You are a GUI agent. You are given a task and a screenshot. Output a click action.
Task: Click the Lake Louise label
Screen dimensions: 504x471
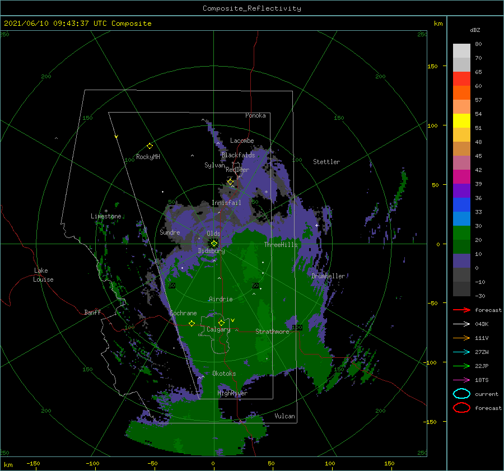[x=43, y=275]
